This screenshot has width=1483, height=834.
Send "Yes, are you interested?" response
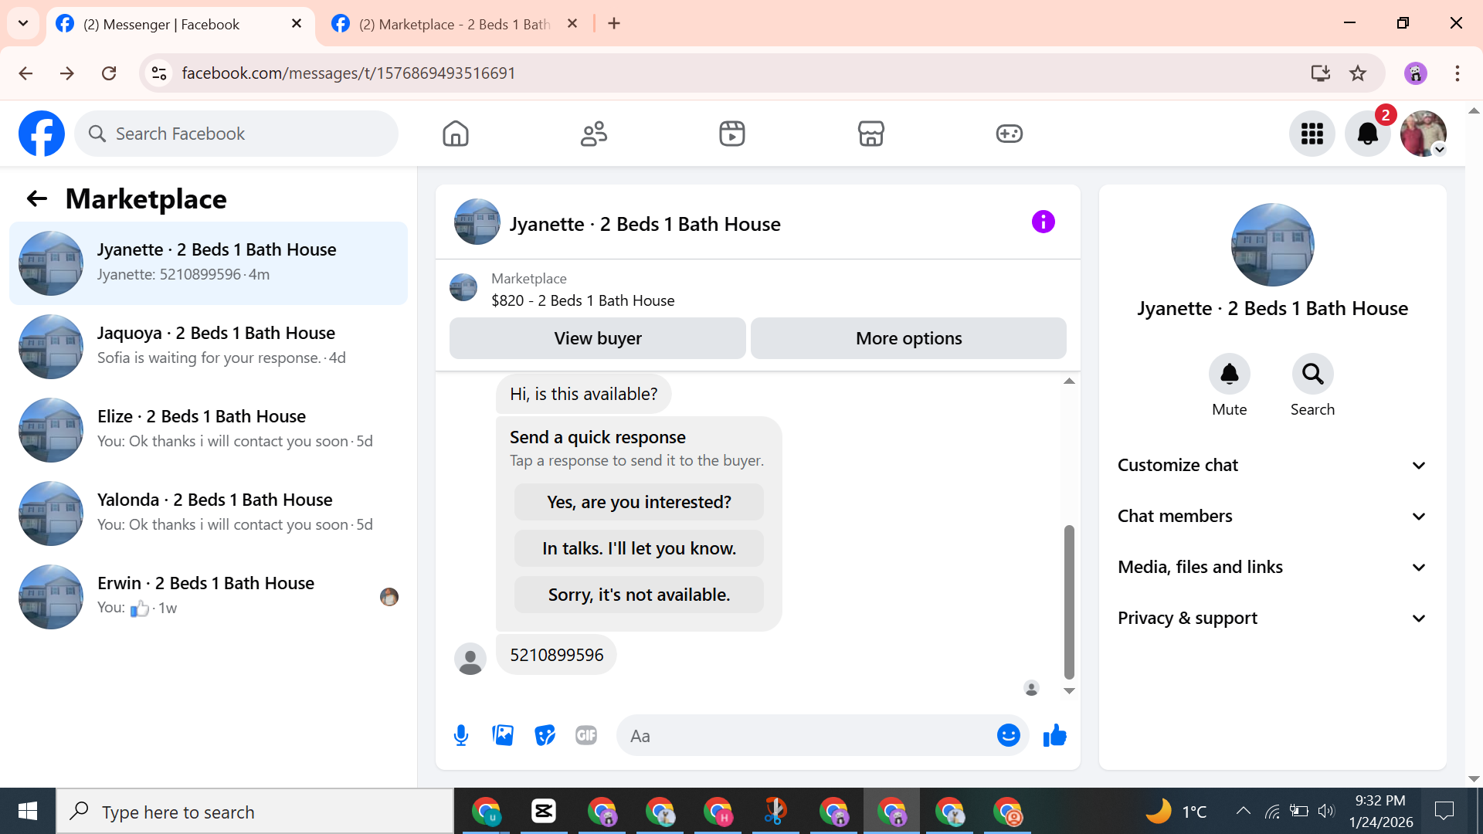639,502
